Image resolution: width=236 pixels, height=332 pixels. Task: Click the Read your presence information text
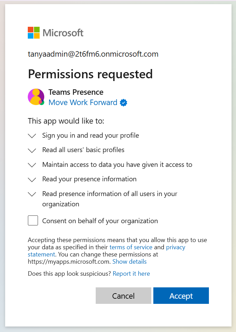(89, 179)
